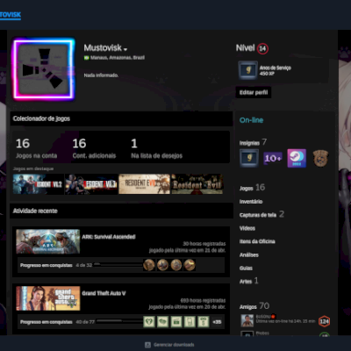
Task: Open the second GTA V achievement icon
Action: [x=162, y=322]
